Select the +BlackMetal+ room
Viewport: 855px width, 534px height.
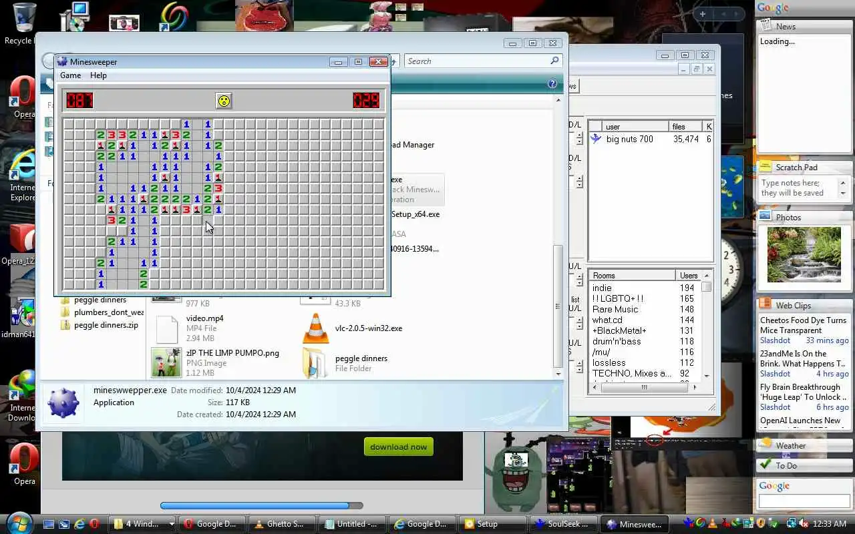click(x=619, y=330)
